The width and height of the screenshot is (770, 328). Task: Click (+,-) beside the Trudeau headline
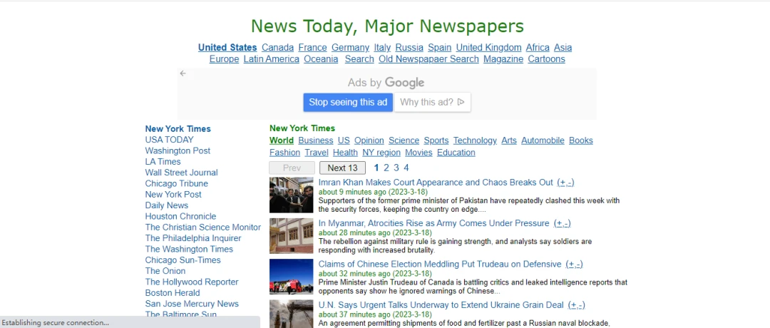tap(574, 264)
